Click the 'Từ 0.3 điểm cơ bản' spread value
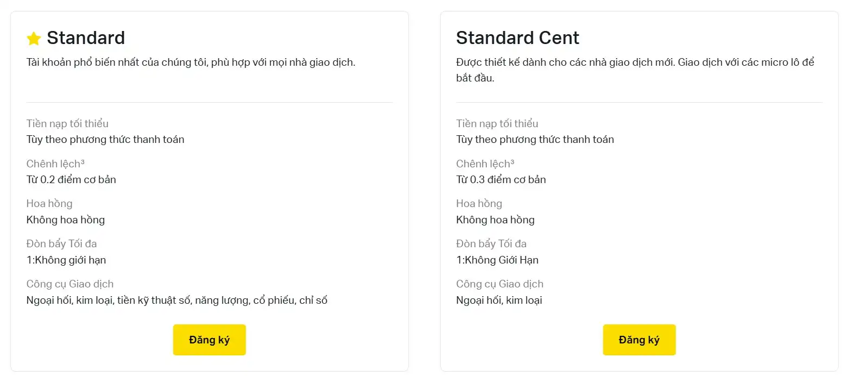 coord(501,179)
